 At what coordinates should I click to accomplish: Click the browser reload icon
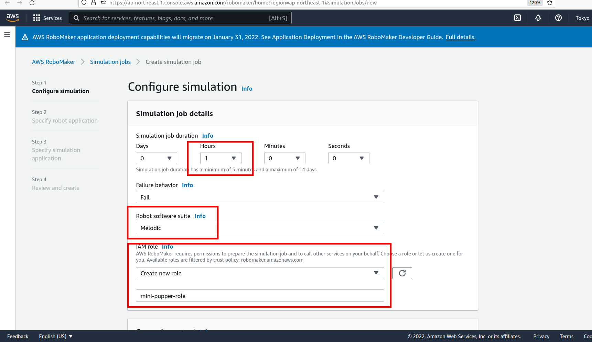pyautogui.click(x=32, y=3)
